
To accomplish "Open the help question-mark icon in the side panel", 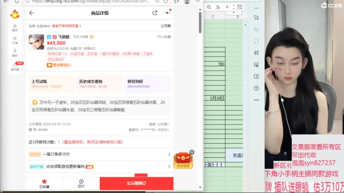I will pos(256,88).
